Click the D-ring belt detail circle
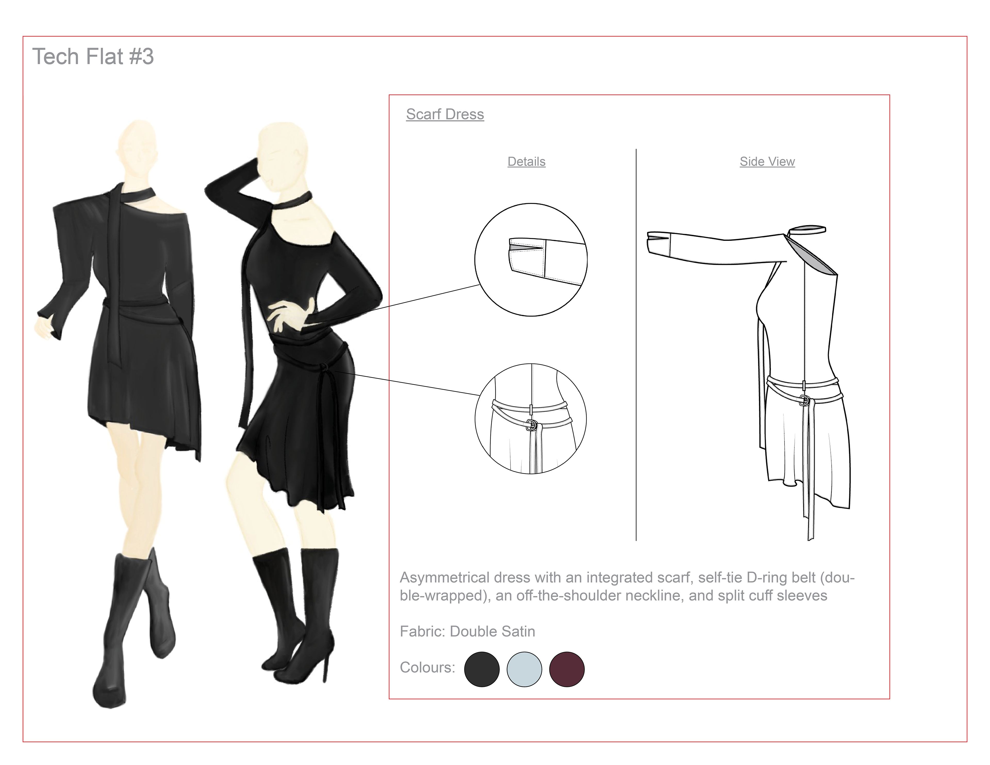The width and height of the screenshot is (990, 765). click(531, 419)
